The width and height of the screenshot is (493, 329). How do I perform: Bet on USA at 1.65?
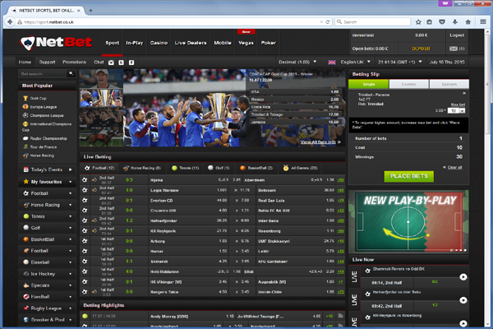point(295,91)
